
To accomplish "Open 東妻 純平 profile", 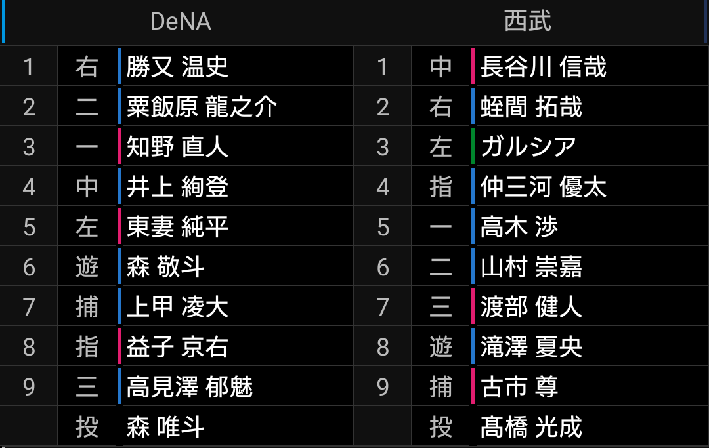I will tap(177, 227).
